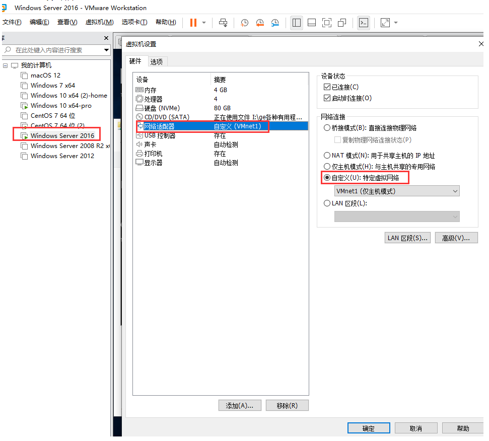The width and height of the screenshot is (489, 441).
Task: Click the 高级(V)... button
Action: 456,238
